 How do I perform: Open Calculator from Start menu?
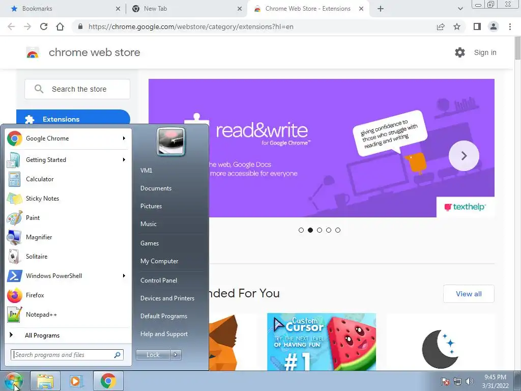[69, 179]
